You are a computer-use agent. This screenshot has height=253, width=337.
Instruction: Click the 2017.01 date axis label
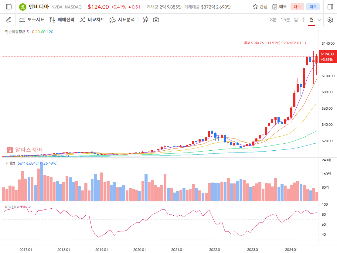26,250
